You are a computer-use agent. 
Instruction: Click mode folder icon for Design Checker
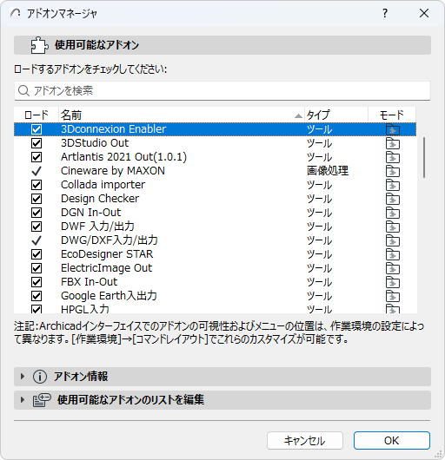[x=393, y=199]
